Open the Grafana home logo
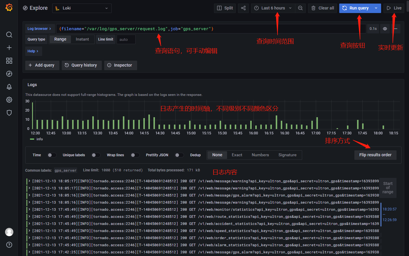 (x=9, y=8)
